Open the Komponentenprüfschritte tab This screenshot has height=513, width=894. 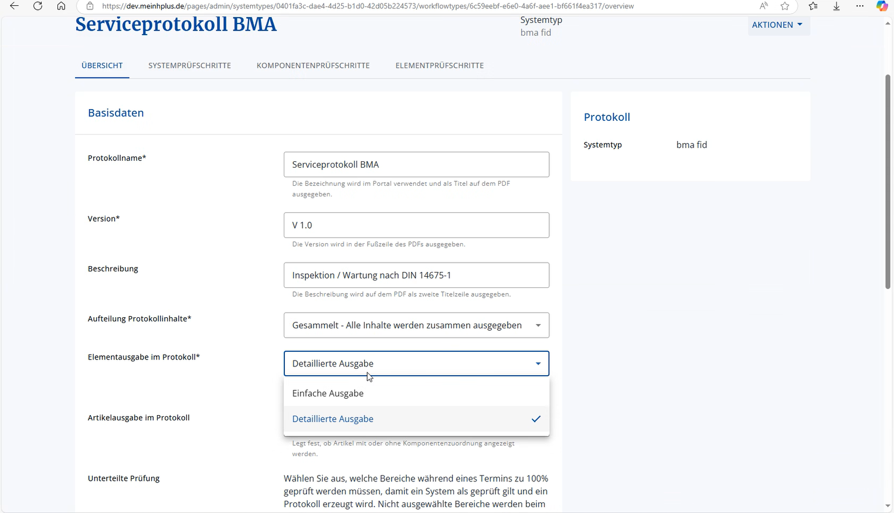tap(313, 66)
